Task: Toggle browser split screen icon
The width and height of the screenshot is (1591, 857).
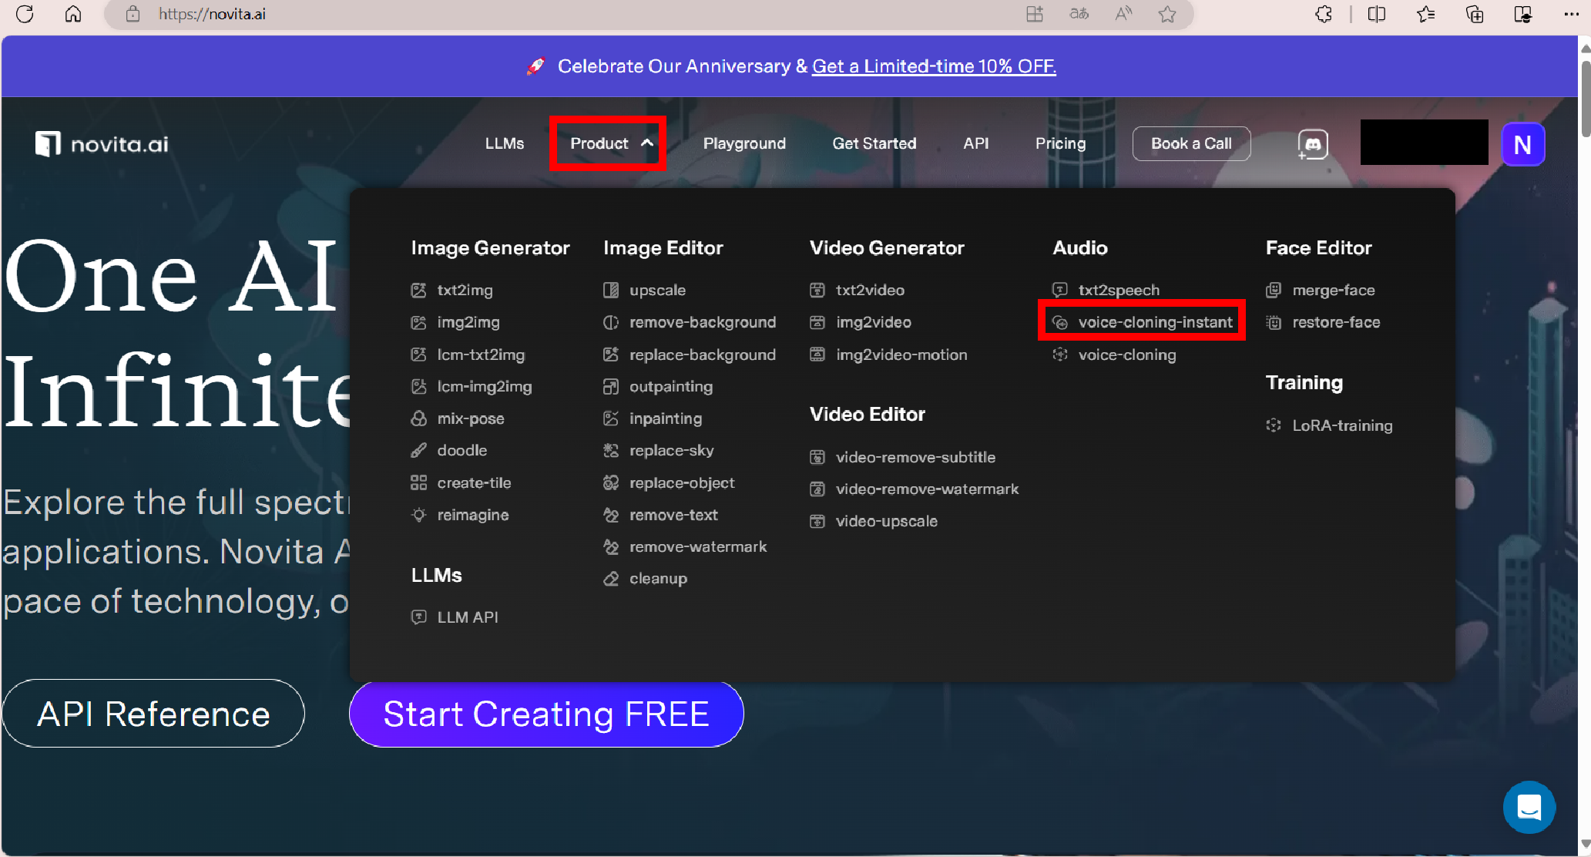Action: (1376, 14)
